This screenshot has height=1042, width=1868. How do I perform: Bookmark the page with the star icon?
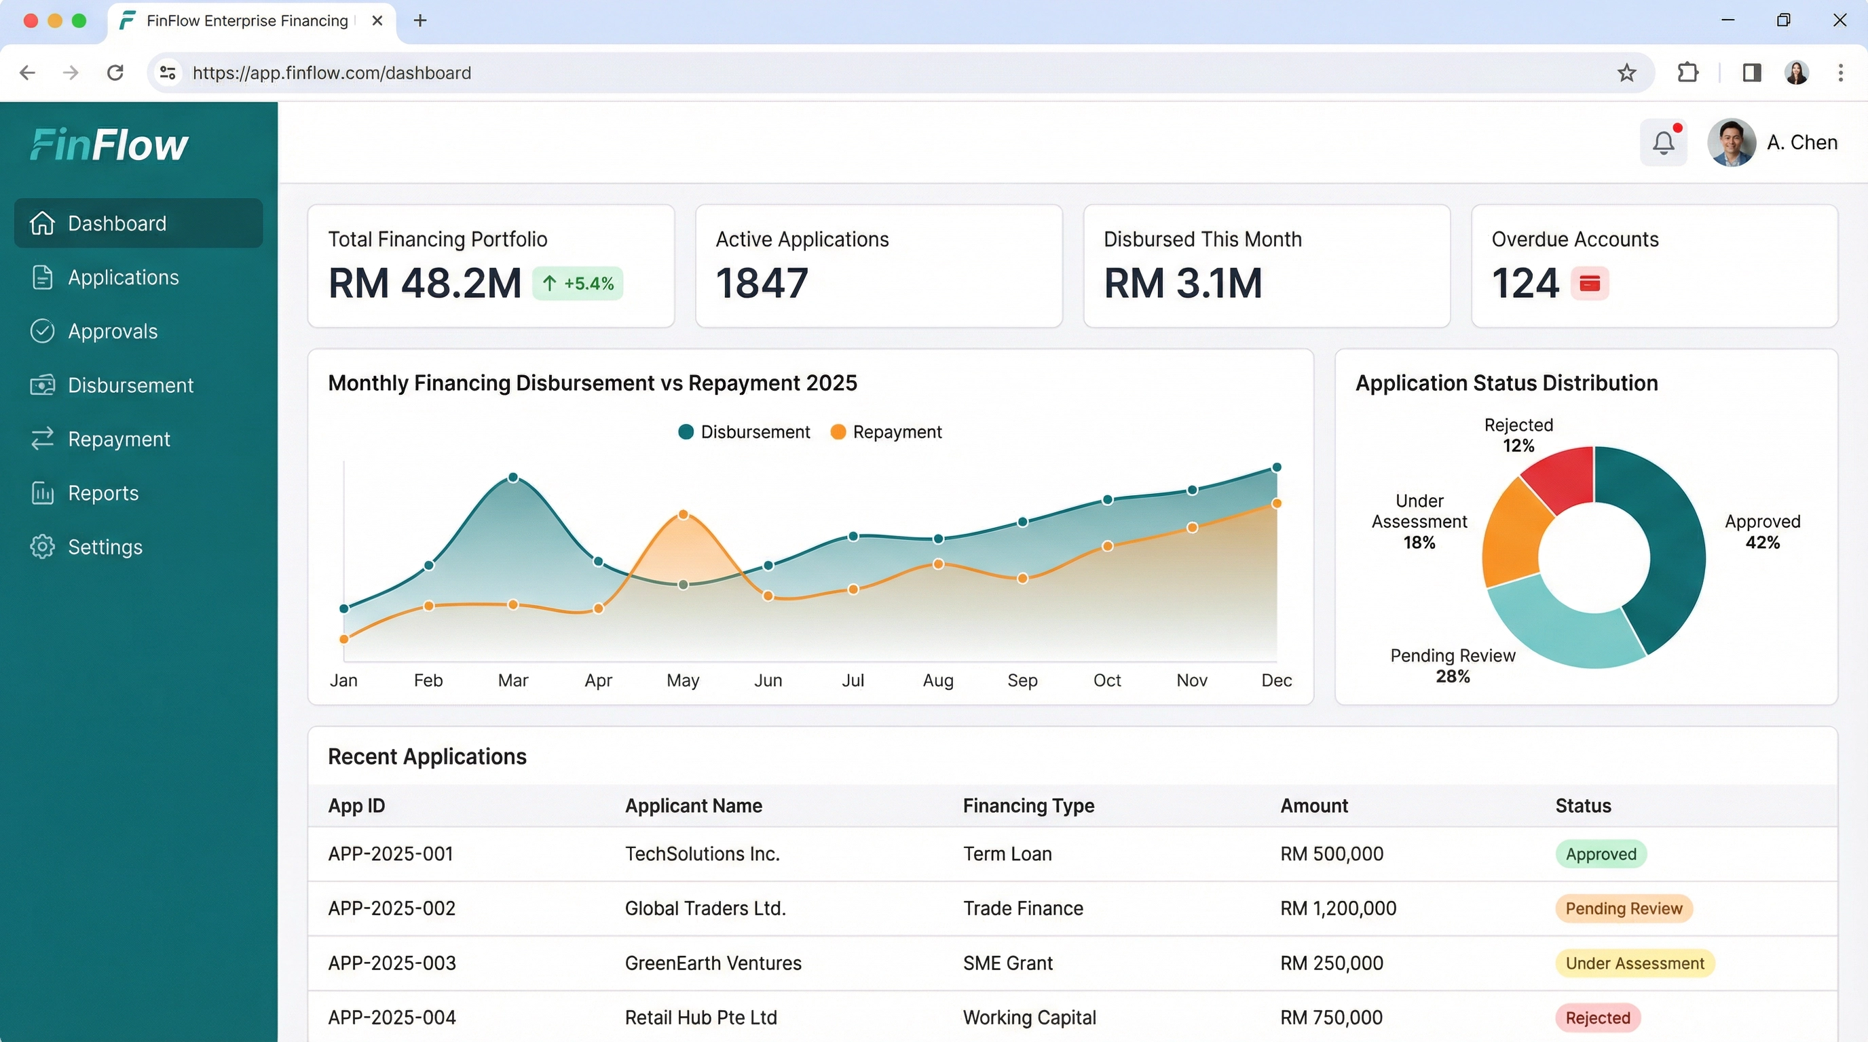coord(1626,73)
